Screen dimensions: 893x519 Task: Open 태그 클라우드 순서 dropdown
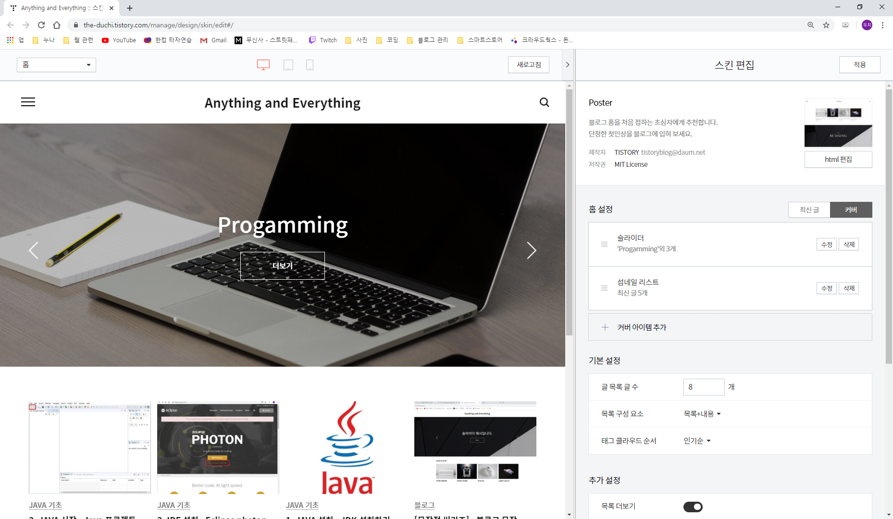click(x=697, y=441)
